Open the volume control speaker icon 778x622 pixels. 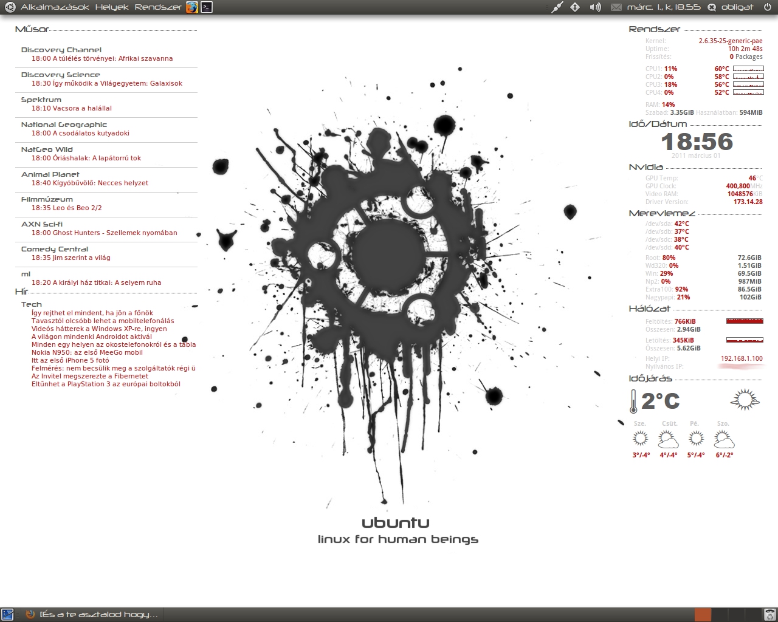[x=595, y=7]
